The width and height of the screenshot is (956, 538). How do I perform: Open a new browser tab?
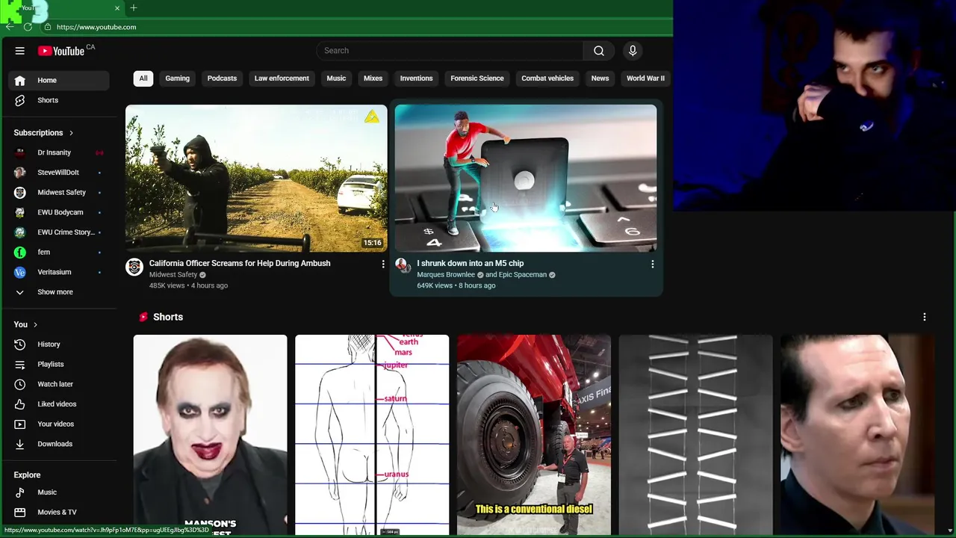click(134, 8)
